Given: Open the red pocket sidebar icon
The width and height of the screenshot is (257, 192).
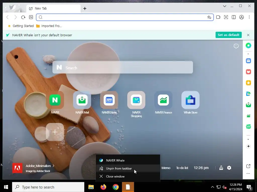Looking at the screenshot, I should tap(248, 72).
